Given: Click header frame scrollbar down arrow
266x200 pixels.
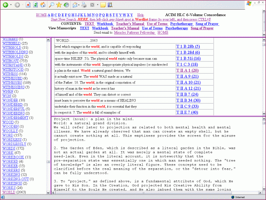Looking at the screenshot, I should (x=264, y=34).
